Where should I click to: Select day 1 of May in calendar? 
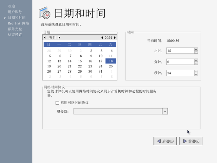(81, 51)
